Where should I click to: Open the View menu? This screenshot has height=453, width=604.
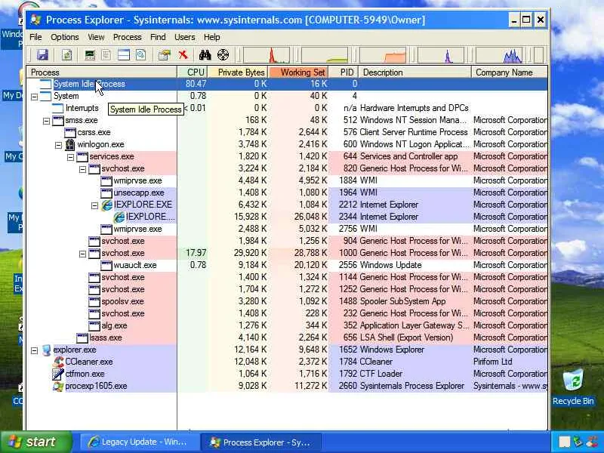pyautogui.click(x=96, y=37)
